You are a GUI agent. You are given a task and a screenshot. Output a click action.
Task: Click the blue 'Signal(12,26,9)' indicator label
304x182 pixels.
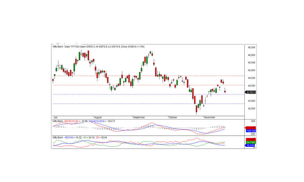[x=96, y=121]
